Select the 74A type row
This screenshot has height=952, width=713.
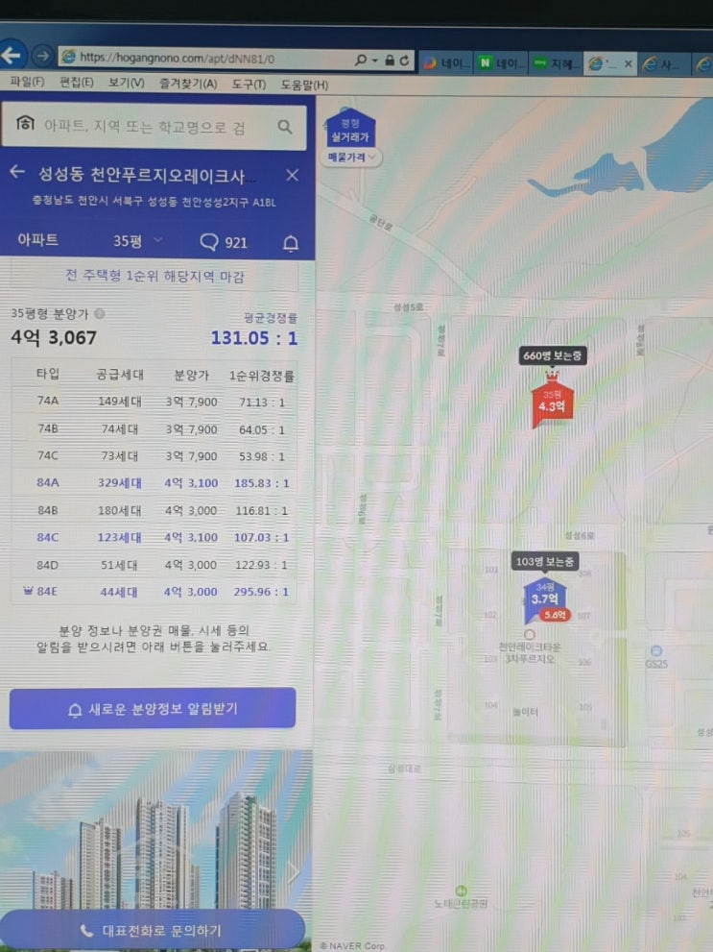(x=154, y=402)
